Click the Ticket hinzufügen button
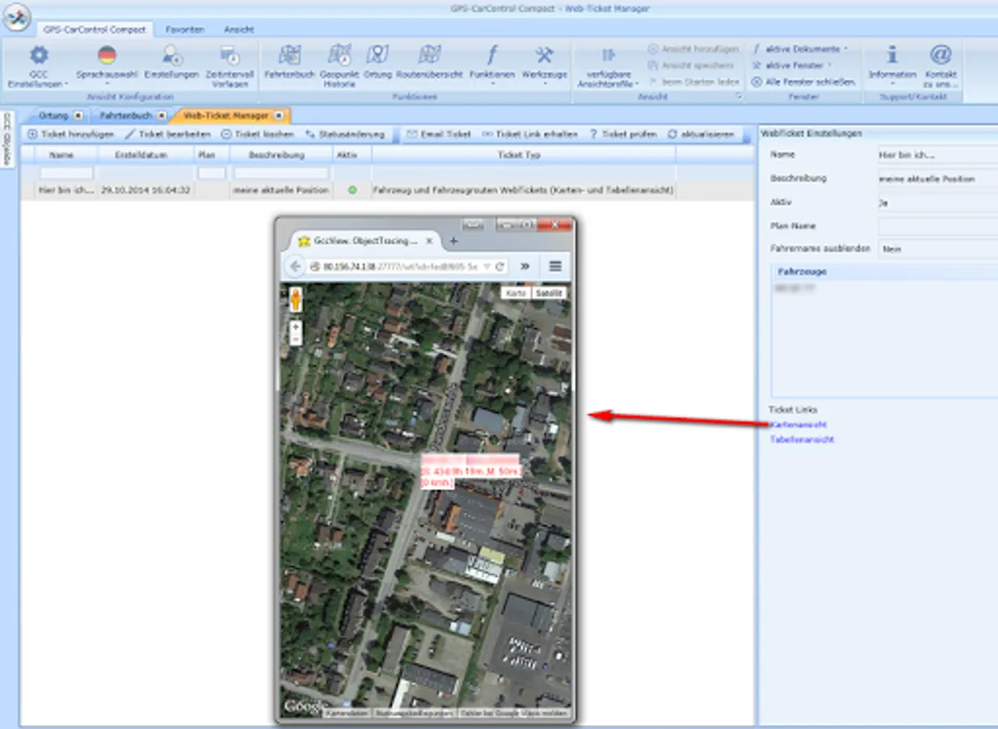This screenshot has width=998, height=729. (71, 134)
